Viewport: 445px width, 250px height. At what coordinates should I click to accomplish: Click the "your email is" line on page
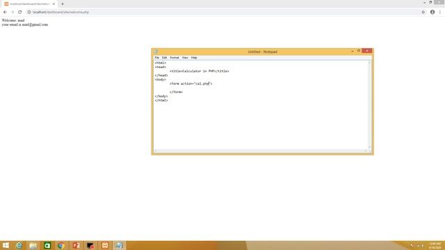coord(25,25)
